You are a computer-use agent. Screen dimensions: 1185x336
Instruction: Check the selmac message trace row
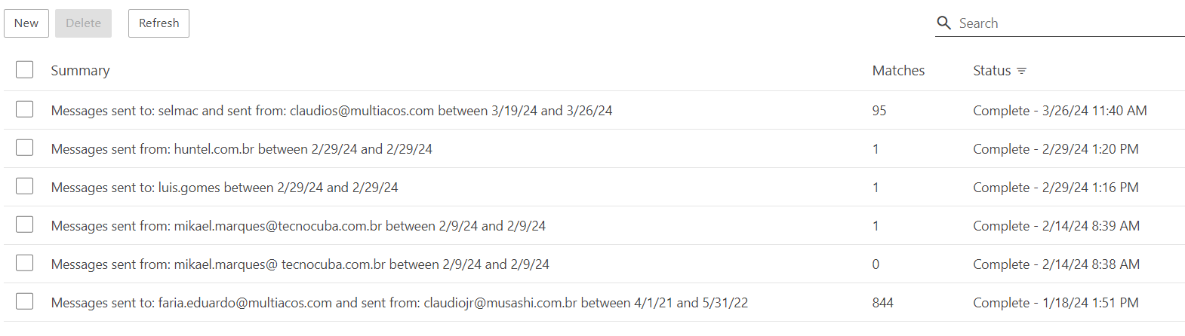[25, 110]
